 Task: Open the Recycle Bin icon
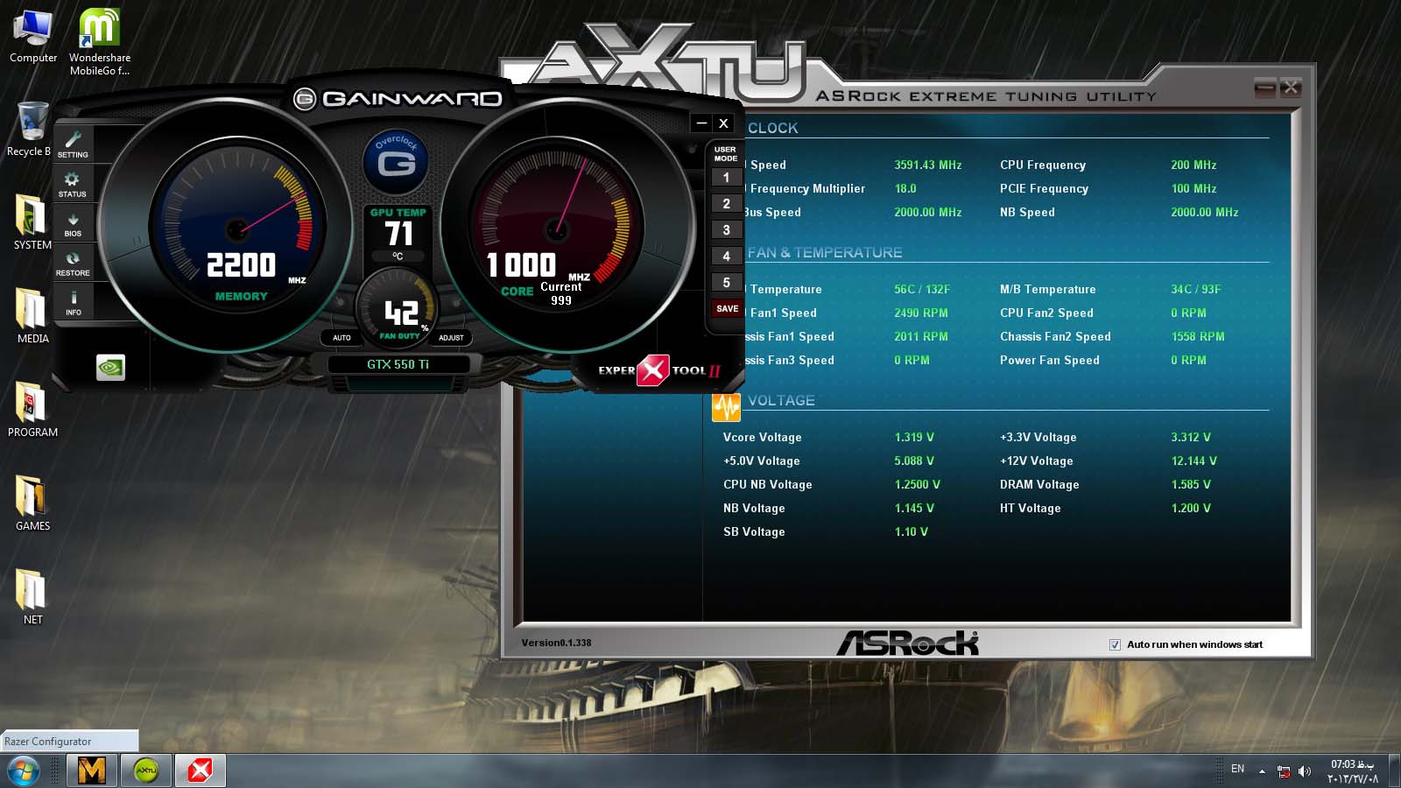click(x=31, y=130)
